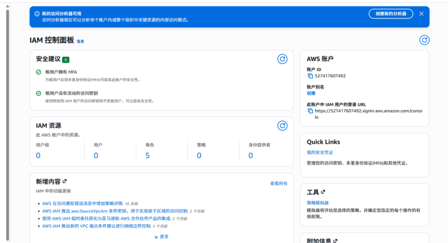448x243 pixels.
Task: Refresh the 安全建议 panel
Action: (282, 59)
